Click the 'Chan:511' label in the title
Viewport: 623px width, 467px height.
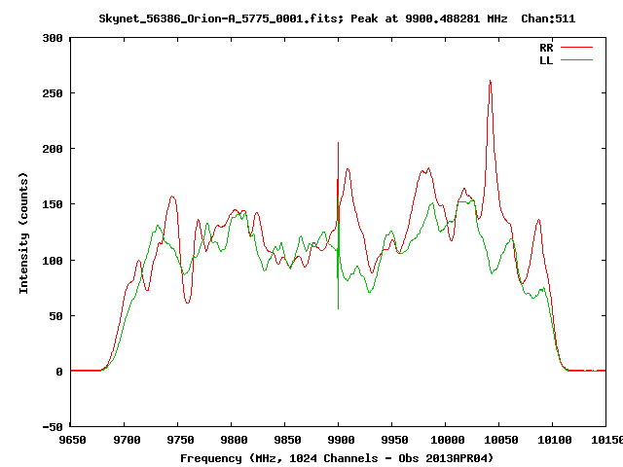pos(548,18)
